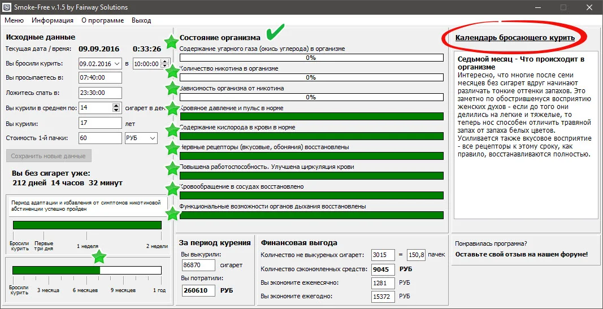Image resolution: width=603 pixels, height=309 pixels.
Task: Click the 6 месяцев timeline label
Action: [x=85, y=290]
